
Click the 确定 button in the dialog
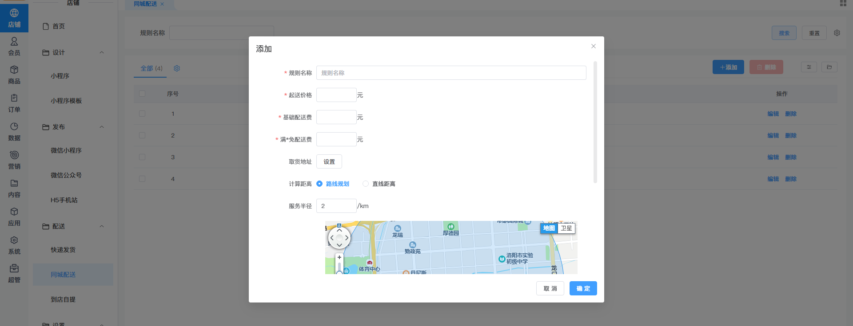point(583,288)
